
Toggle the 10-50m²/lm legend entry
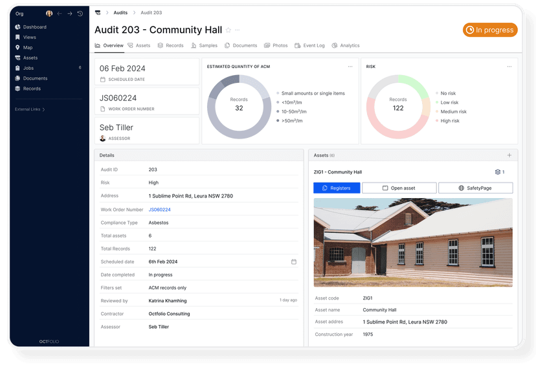291,111
